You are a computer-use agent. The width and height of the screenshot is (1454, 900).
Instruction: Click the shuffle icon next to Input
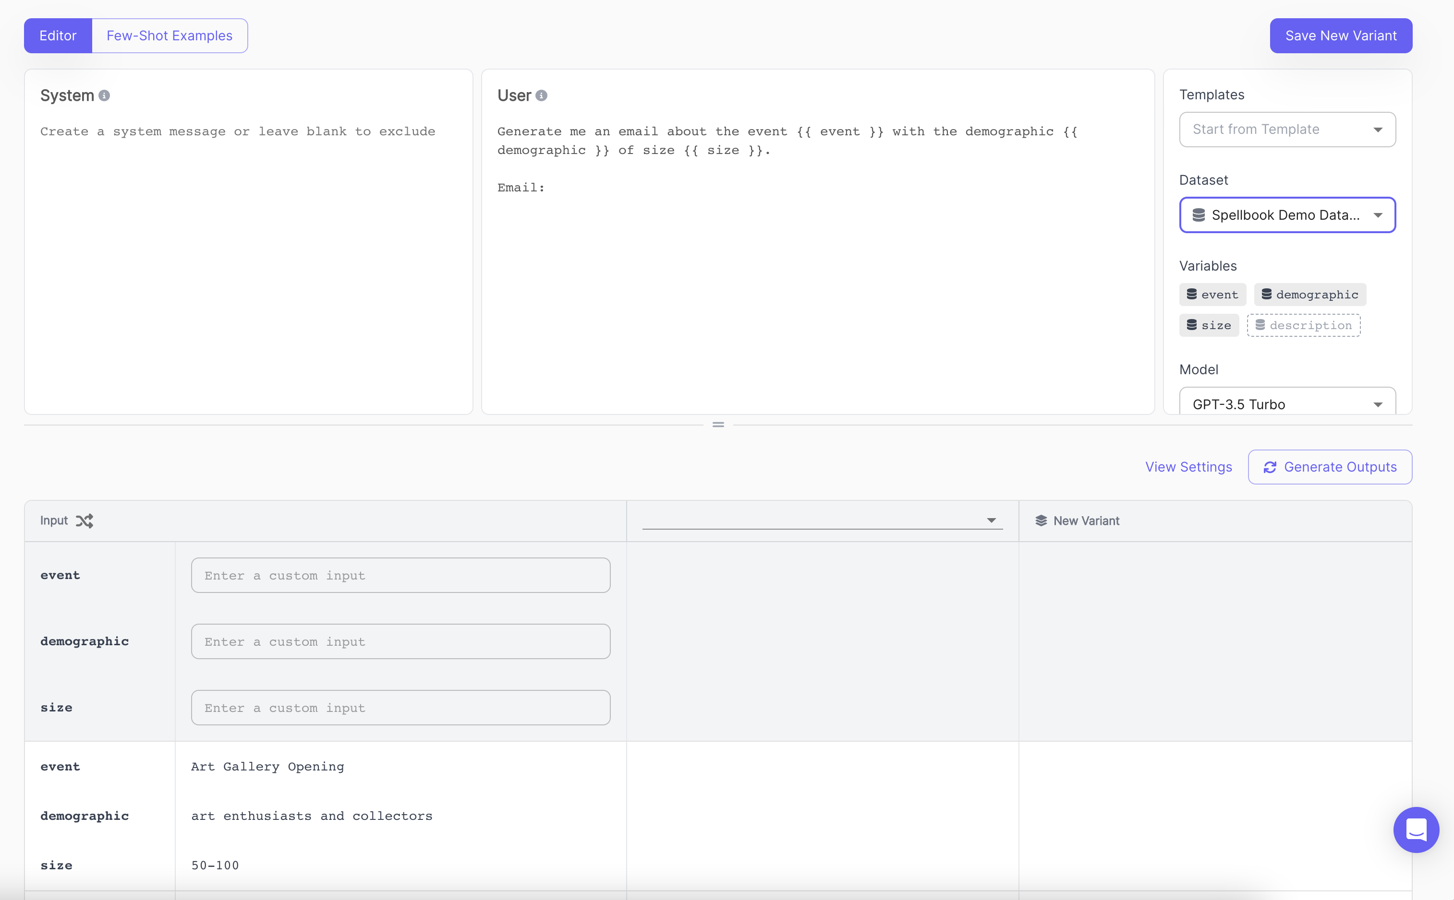pyautogui.click(x=85, y=520)
